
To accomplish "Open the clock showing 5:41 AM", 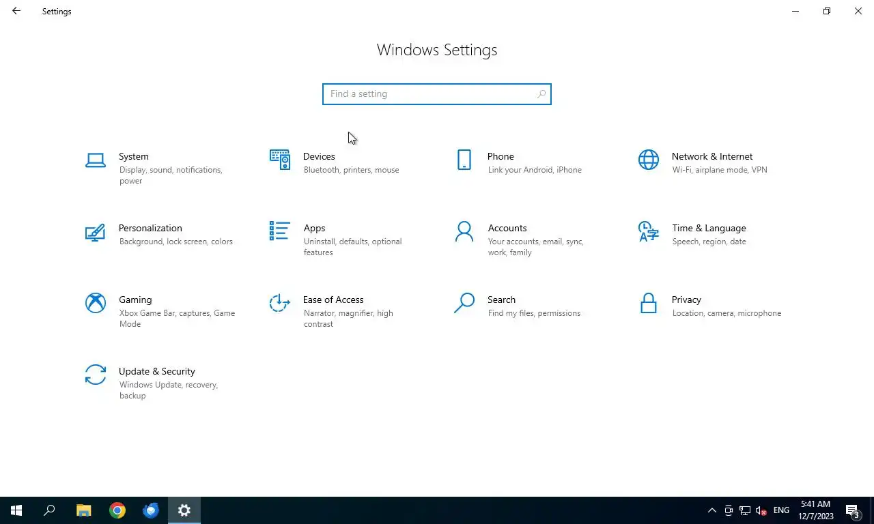I will pyautogui.click(x=816, y=510).
